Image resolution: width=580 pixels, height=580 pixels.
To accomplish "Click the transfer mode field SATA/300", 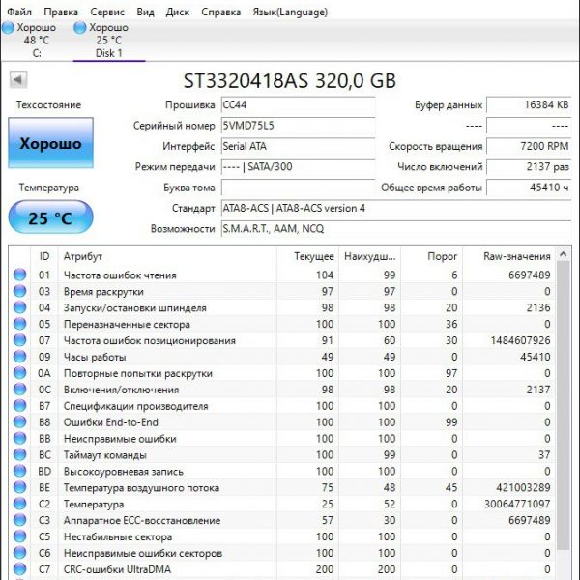I will point(298,167).
